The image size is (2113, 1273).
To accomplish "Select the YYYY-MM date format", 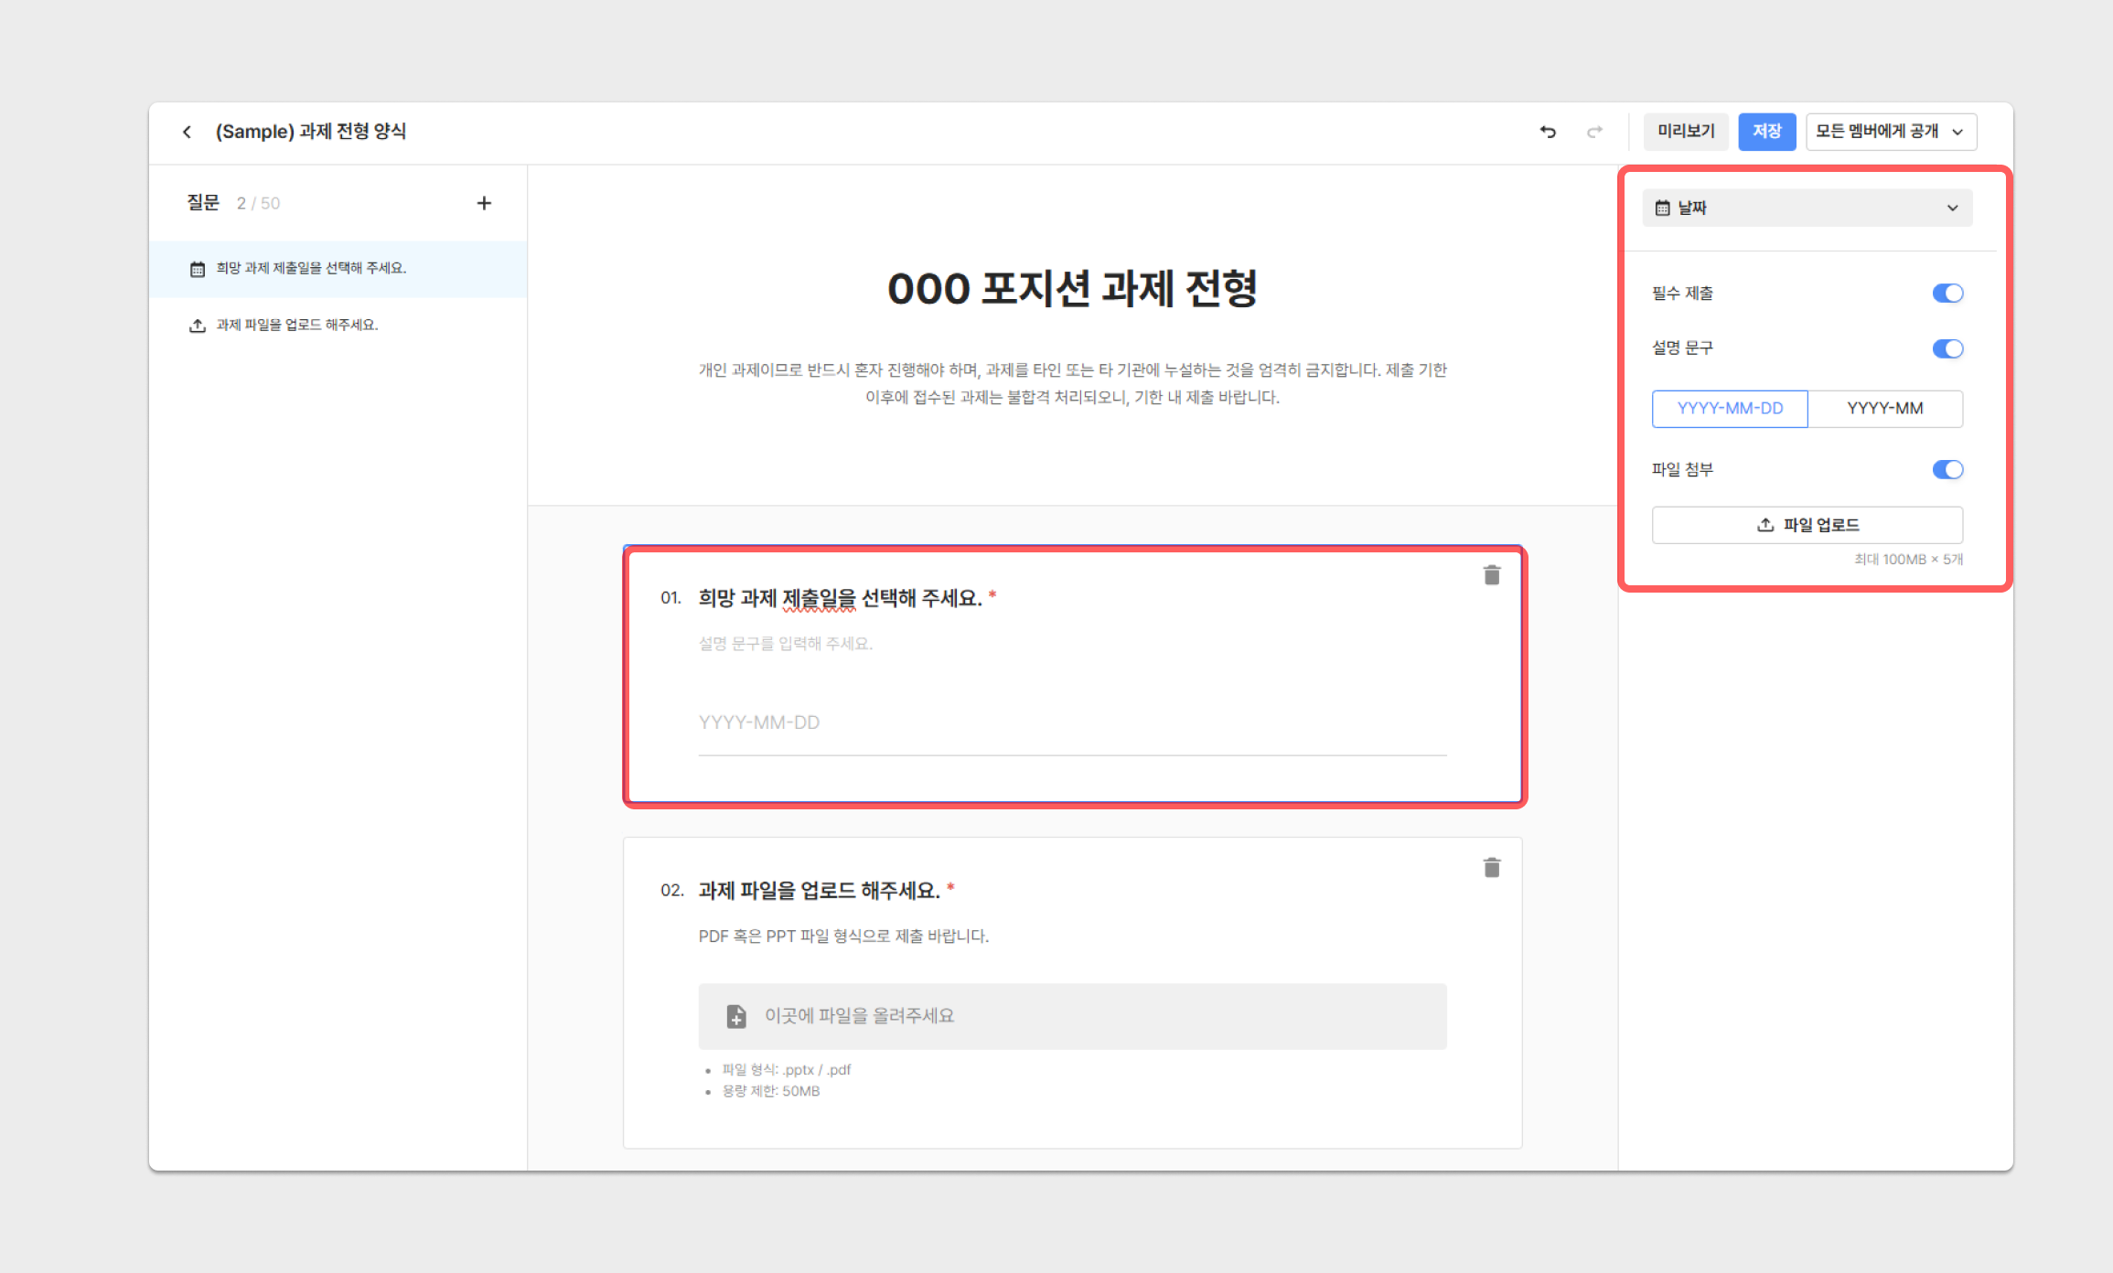I will coord(1884,409).
